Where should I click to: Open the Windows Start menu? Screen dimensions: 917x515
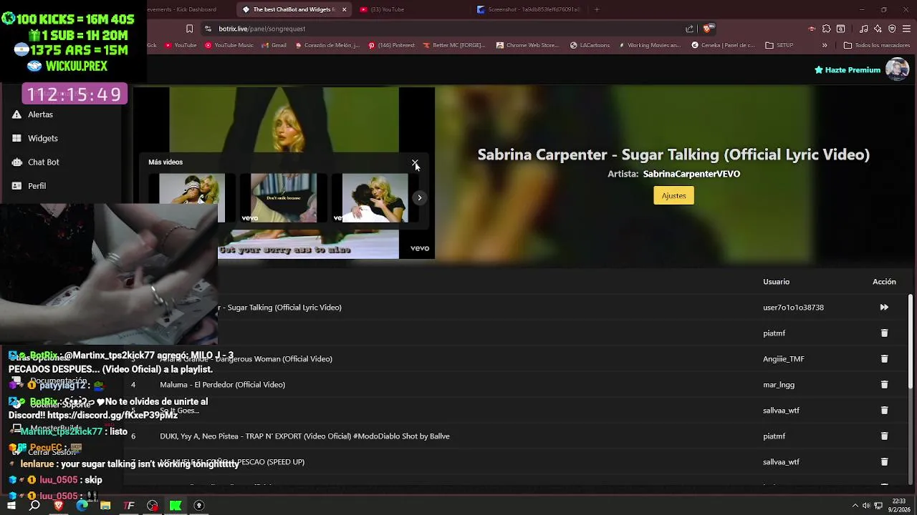tap(11, 506)
